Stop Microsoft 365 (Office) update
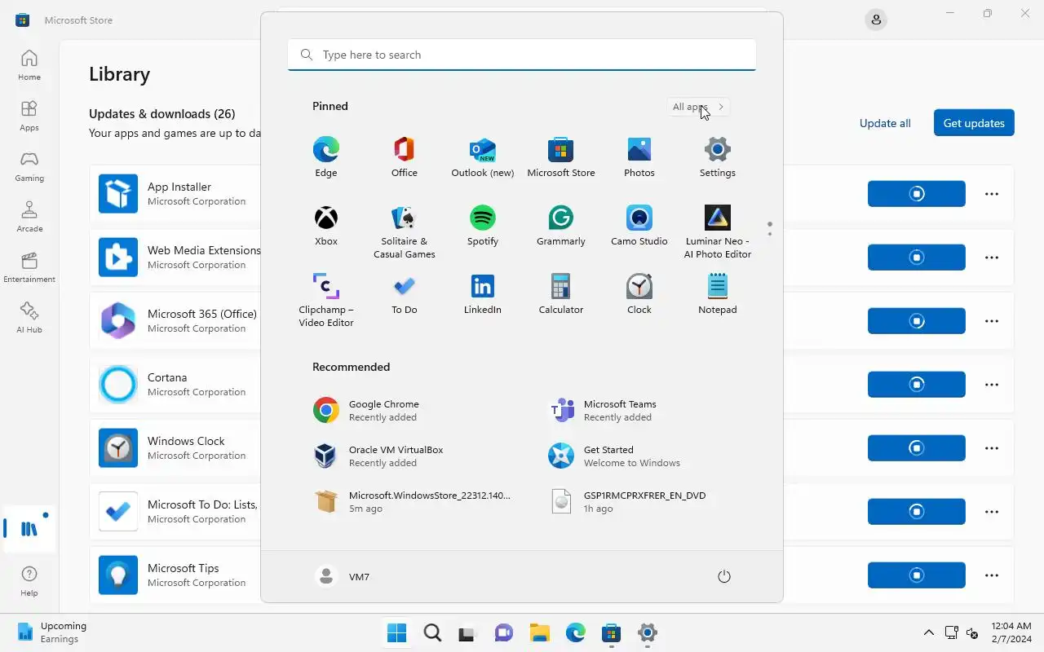 point(917,321)
